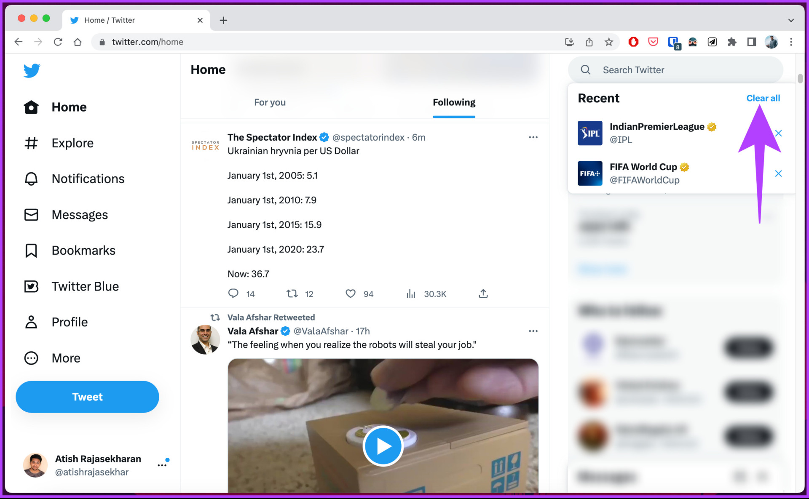Open more options for Spectator Index tweet
The width and height of the screenshot is (809, 499).
(533, 137)
